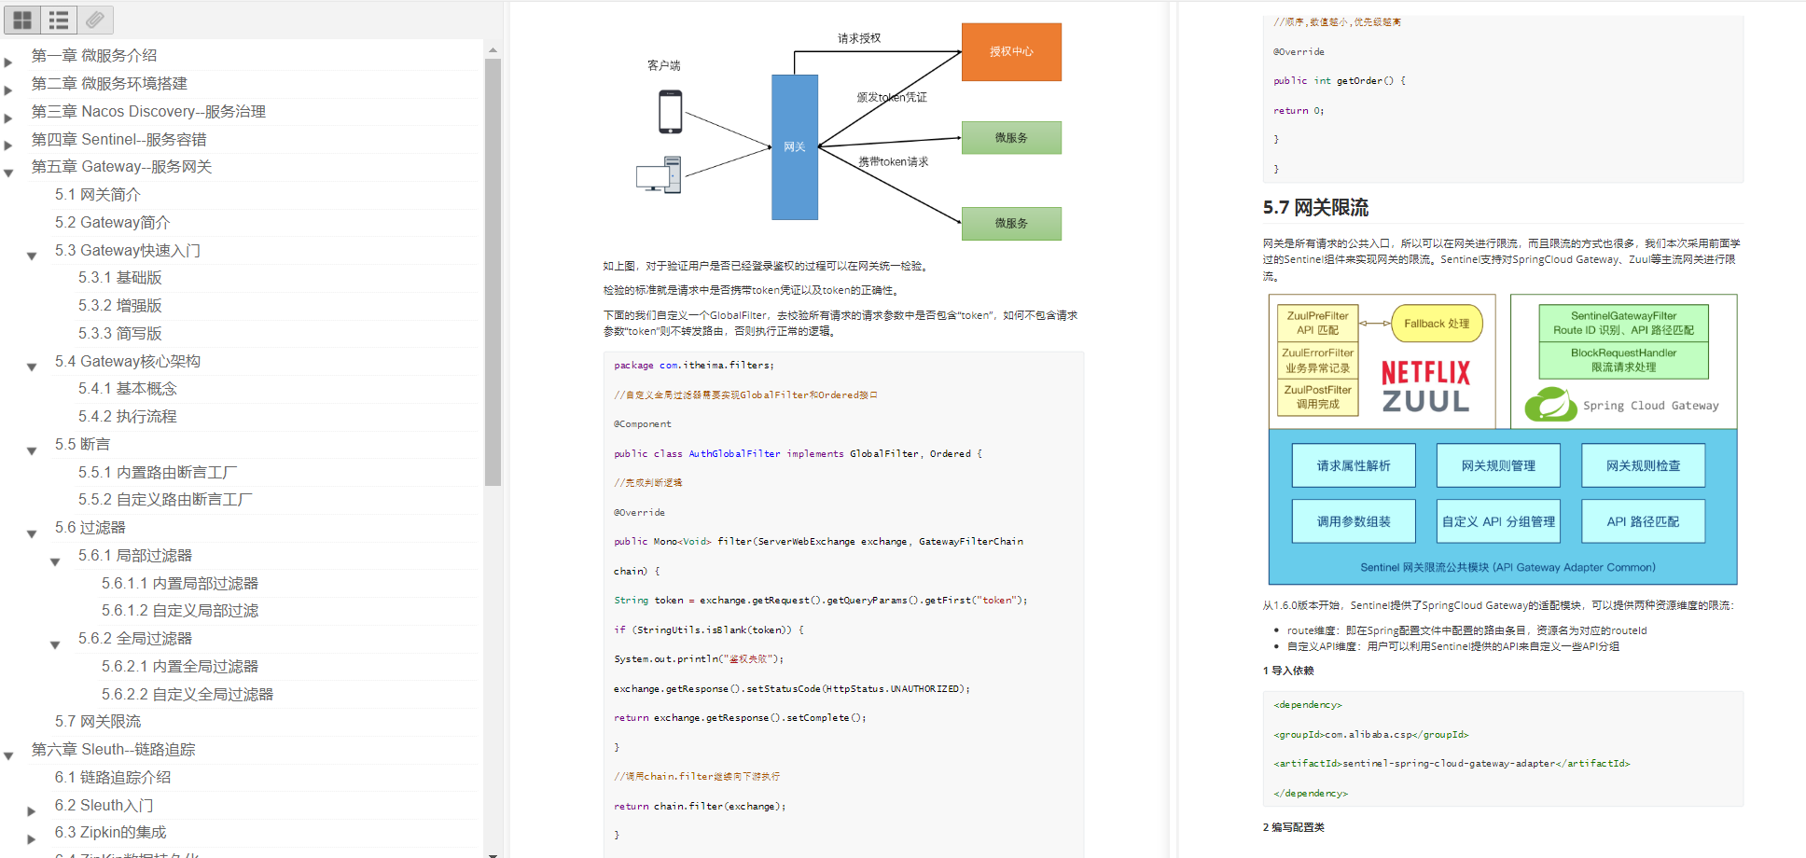The width and height of the screenshot is (1806, 858).
Task: Jump to 第三章 Nacos Discovery--服务治理
Action: pyautogui.click(x=148, y=112)
